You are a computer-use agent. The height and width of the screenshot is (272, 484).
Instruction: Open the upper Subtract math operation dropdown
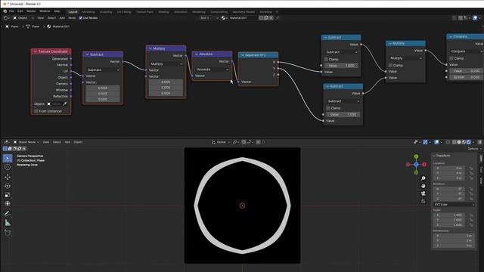click(x=341, y=52)
